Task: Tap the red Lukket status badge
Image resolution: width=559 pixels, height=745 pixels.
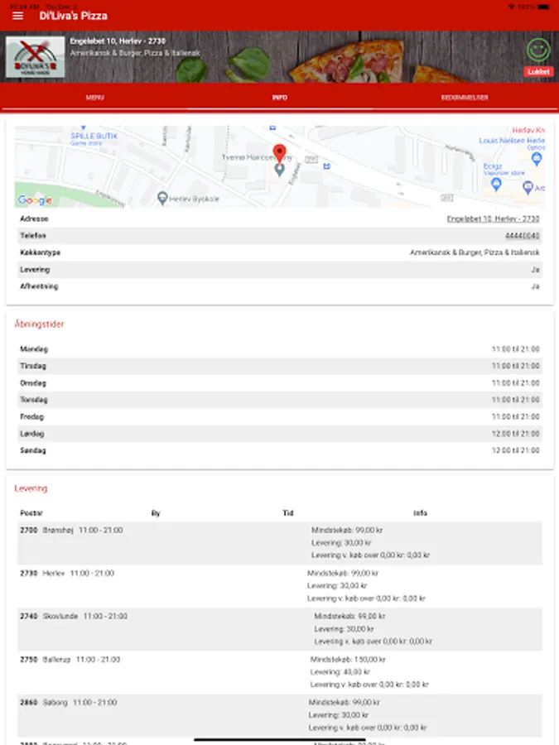Action: click(538, 71)
